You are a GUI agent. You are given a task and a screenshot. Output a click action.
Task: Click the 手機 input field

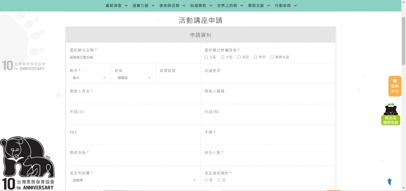click(x=268, y=139)
